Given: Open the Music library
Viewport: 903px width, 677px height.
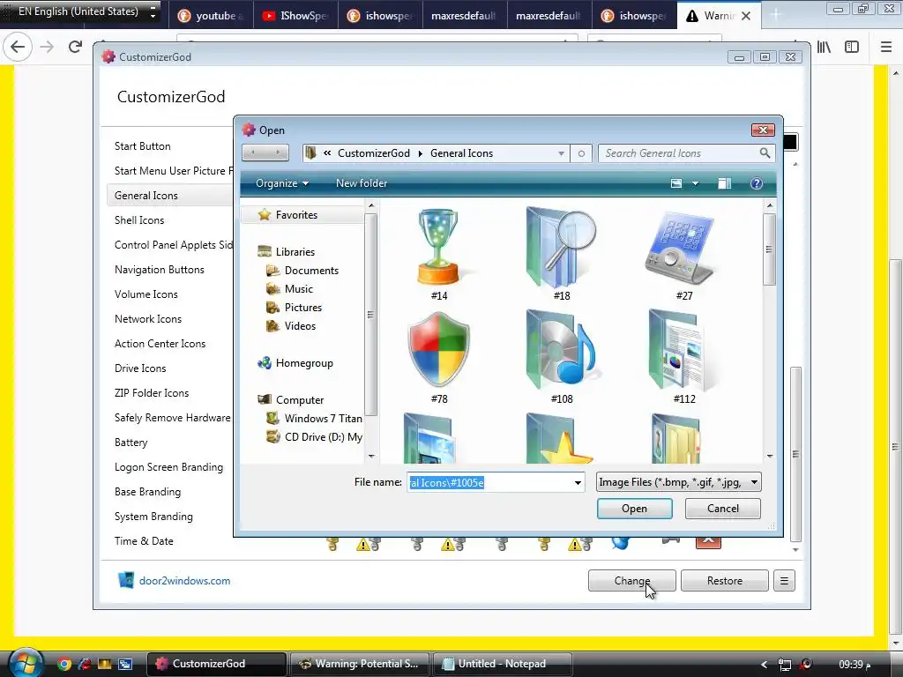Looking at the screenshot, I should click(x=298, y=289).
